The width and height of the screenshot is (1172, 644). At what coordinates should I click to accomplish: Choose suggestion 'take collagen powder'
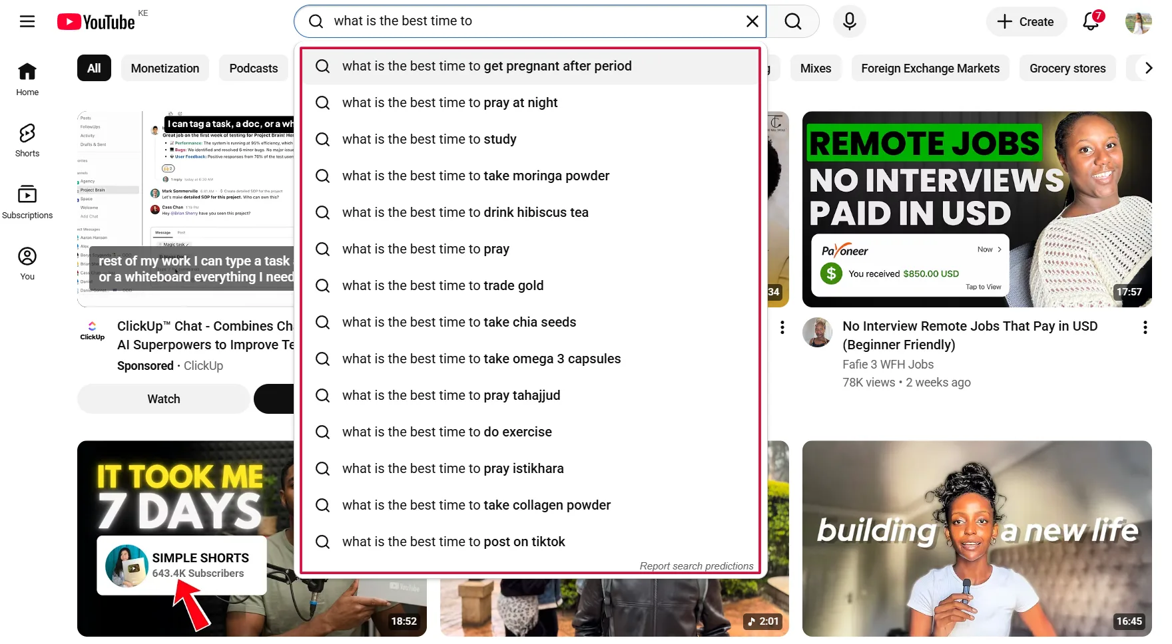[530, 505]
